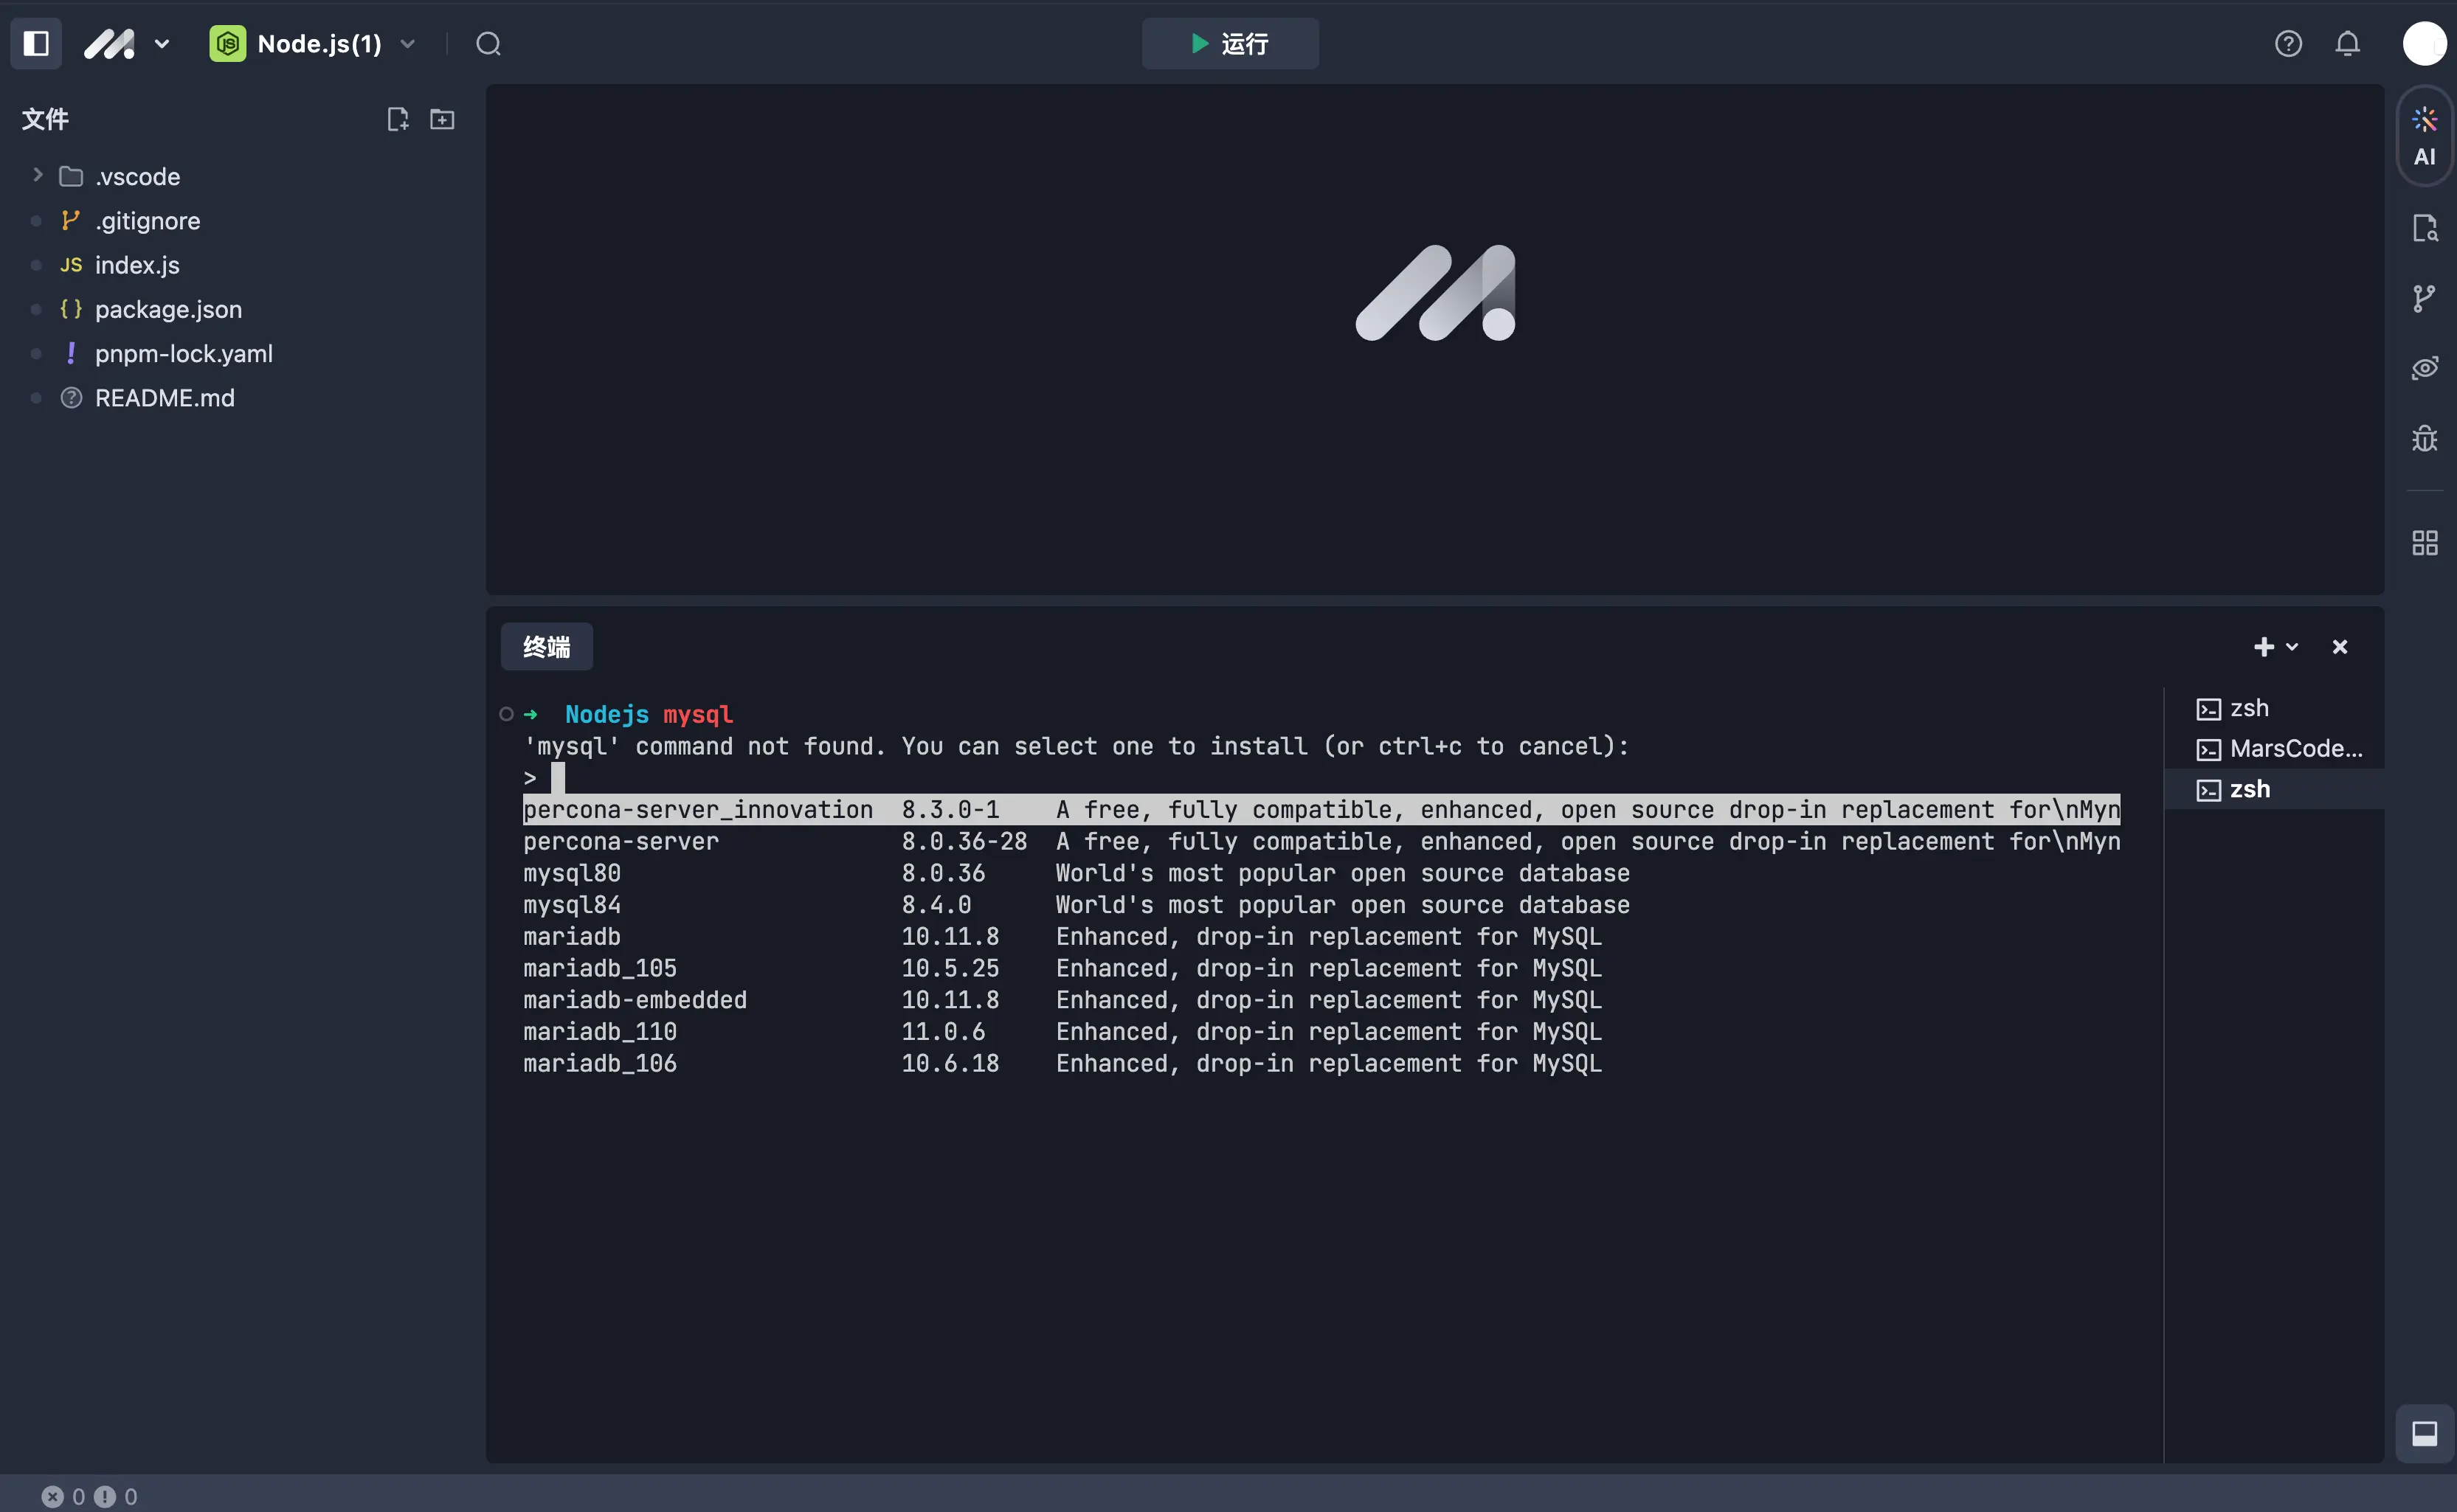The image size is (2457, 1512).
Task: Open the preview eye icon
Action: [2424, 368]
